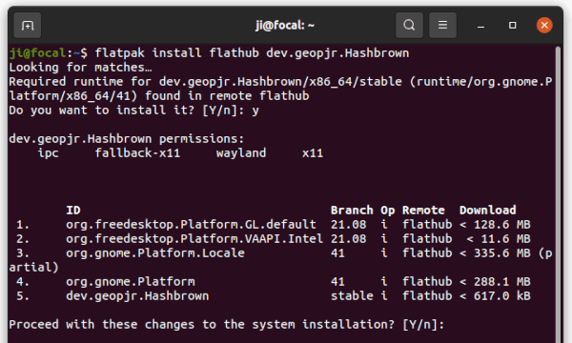Click the 'Op' column header

pyautogui.click(x=387, y=211)
